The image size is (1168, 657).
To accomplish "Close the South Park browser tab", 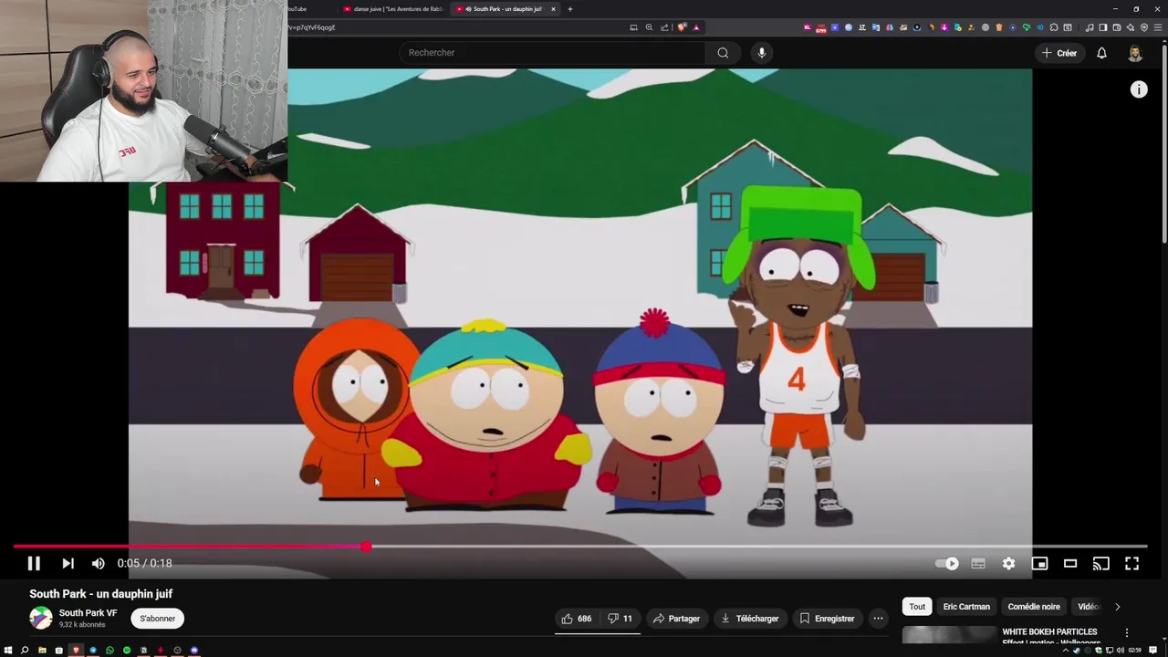I will (x=553, y=9).
